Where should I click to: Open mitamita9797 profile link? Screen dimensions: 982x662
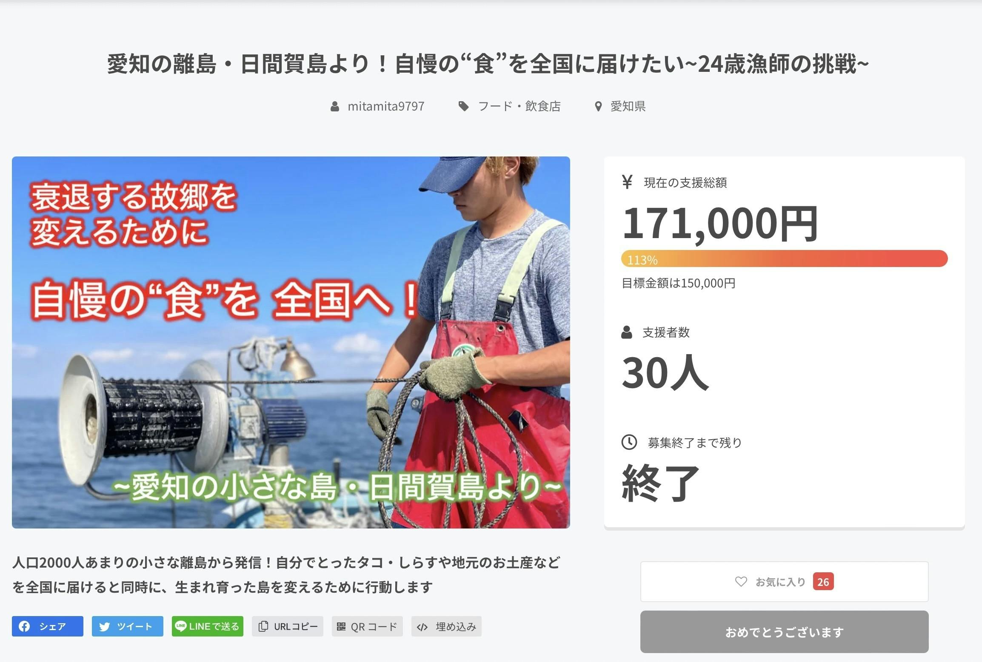tap(386, 106)
